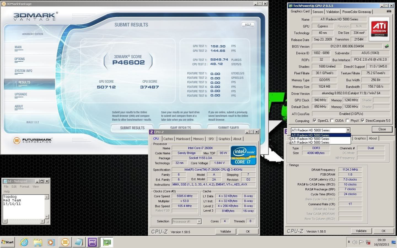397x248 pixels.
Task: Open Internet Explorer from the taskbar
Action: pyautogui.click(x=24, y=242)
